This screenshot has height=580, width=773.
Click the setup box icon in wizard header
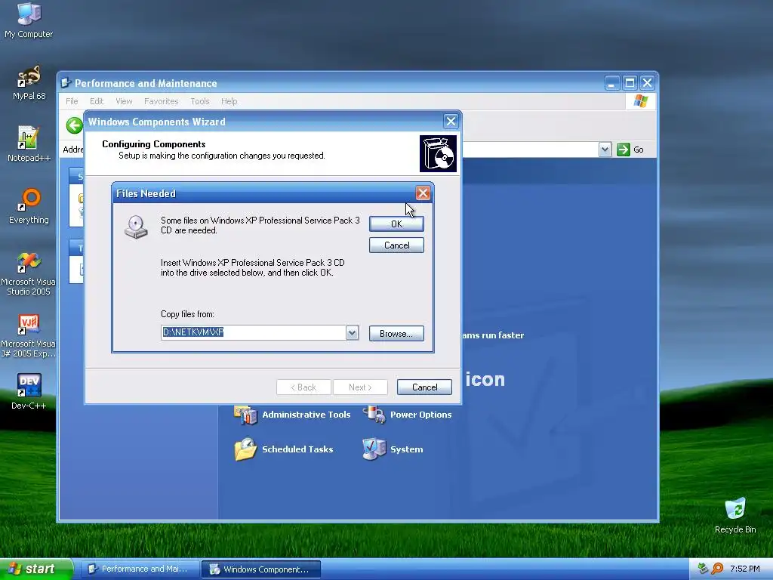[x=438, y=154]
